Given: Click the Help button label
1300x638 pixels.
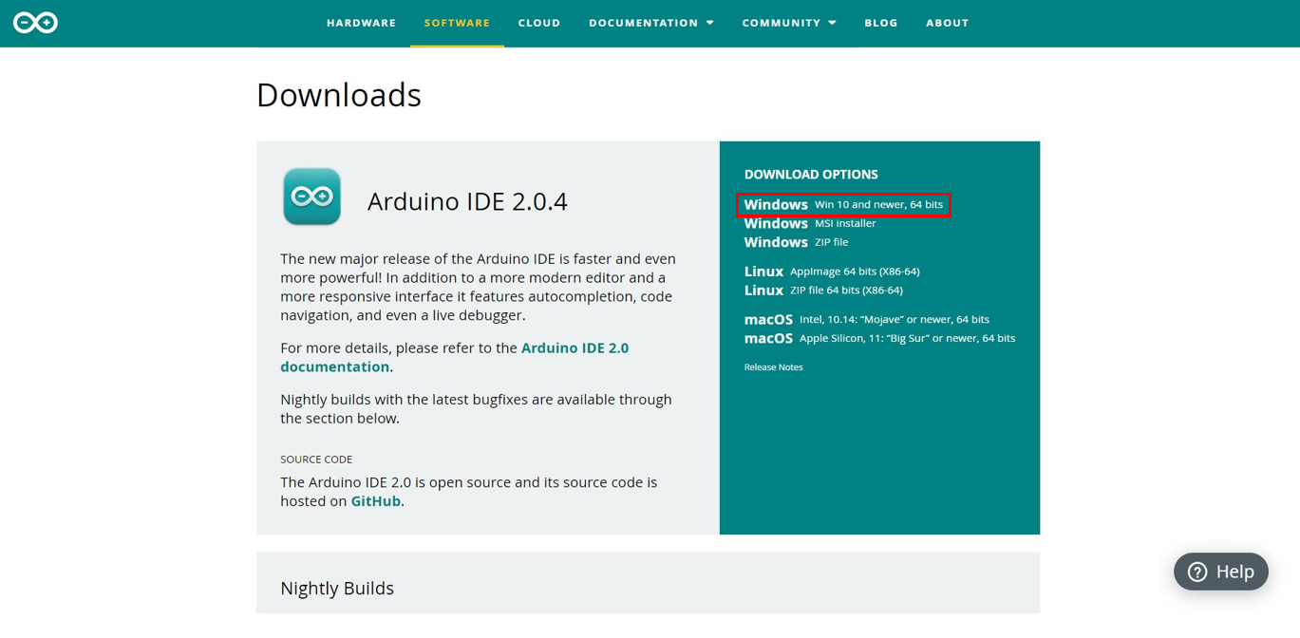Looking at the screenshot, I should (x=1234, y=572).
